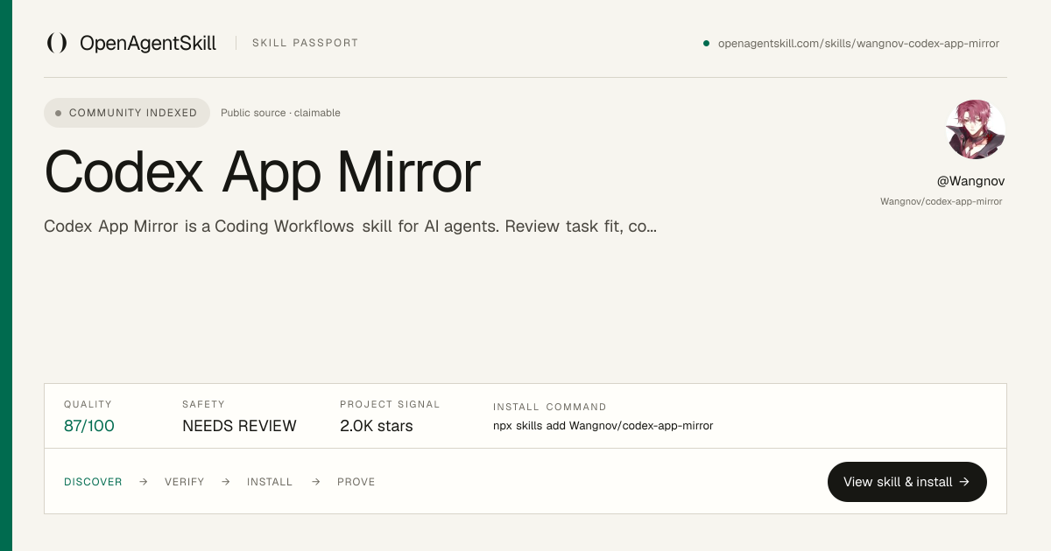Viewport: 1051px width, 551px height.
Task: Select the npx skills add command text
Action: 603,426
